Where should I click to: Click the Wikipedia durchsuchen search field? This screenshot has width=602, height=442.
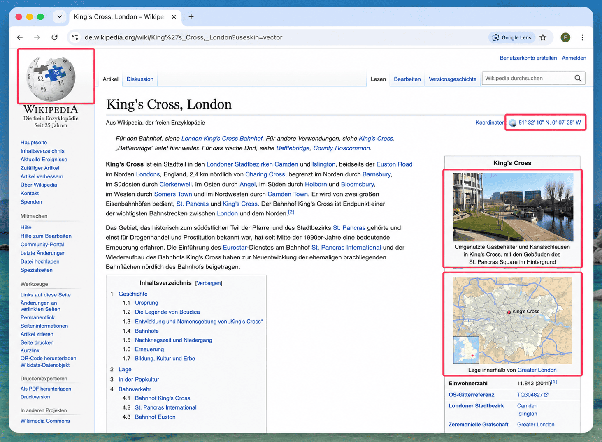click(528, 78)
